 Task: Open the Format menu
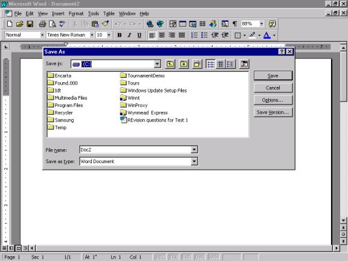click(76, 14)
